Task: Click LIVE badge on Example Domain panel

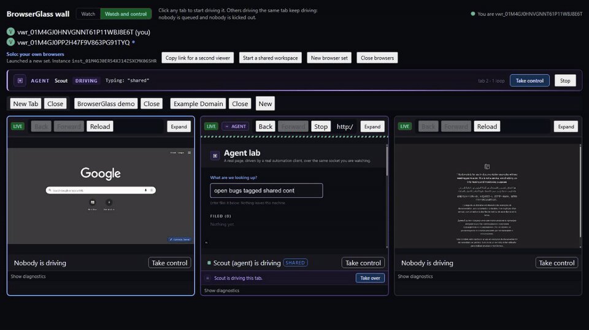Action: [404, 126]
